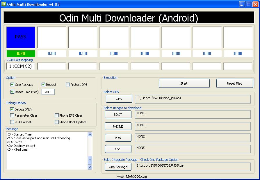260x180 pixels.
Task: Click the message log scrollbar thumb
Action: 90,160
